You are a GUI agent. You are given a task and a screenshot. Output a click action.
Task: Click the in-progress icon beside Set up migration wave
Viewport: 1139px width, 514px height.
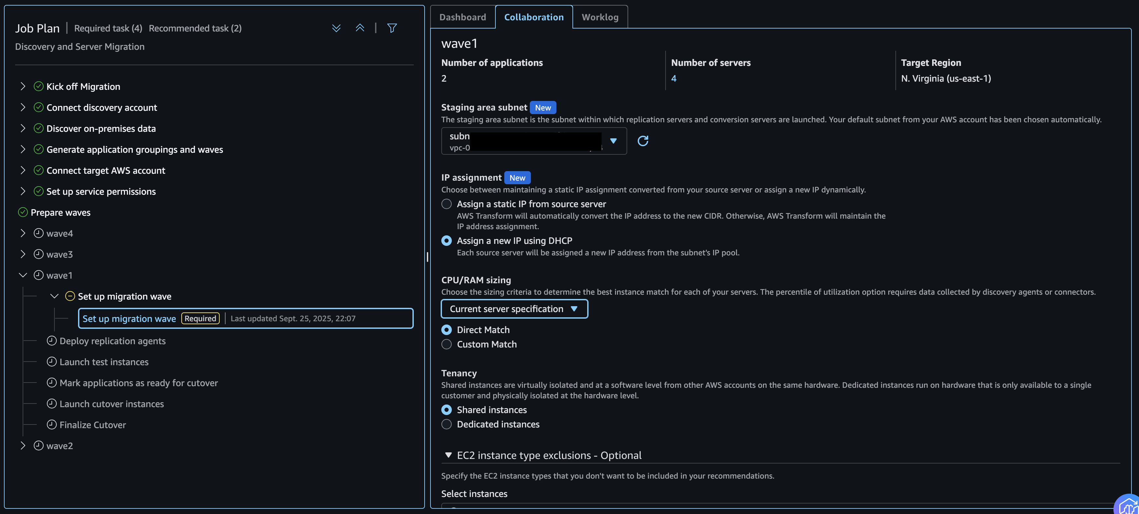pos(70,296)
